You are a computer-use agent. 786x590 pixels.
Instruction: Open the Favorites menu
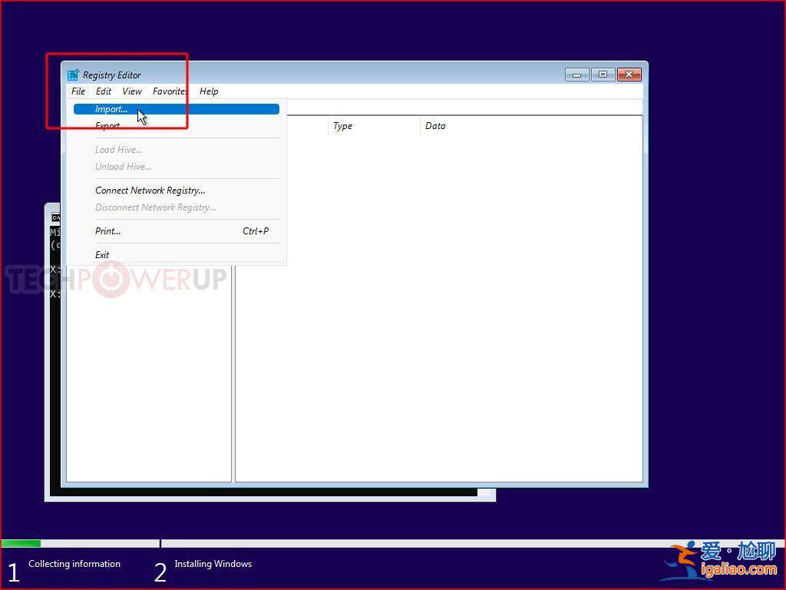coord(169,91)
